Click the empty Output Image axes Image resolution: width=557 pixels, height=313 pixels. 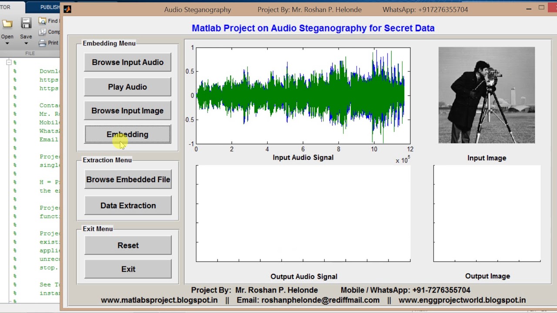point(487,213)
